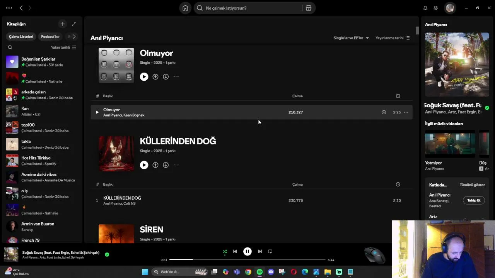Viewport: 495px width, 278px height.
Task: Save KÜLLERİNDEN DOĞ to library
Action: coord(155,165)
